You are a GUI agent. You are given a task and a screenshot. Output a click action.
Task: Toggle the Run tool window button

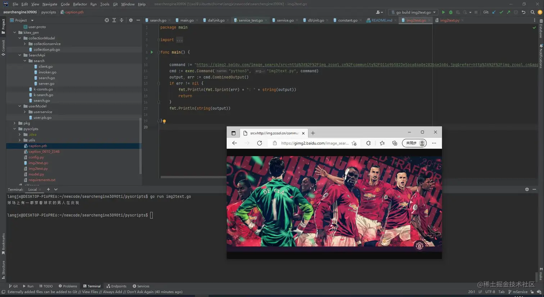click(x=28, y=286)
